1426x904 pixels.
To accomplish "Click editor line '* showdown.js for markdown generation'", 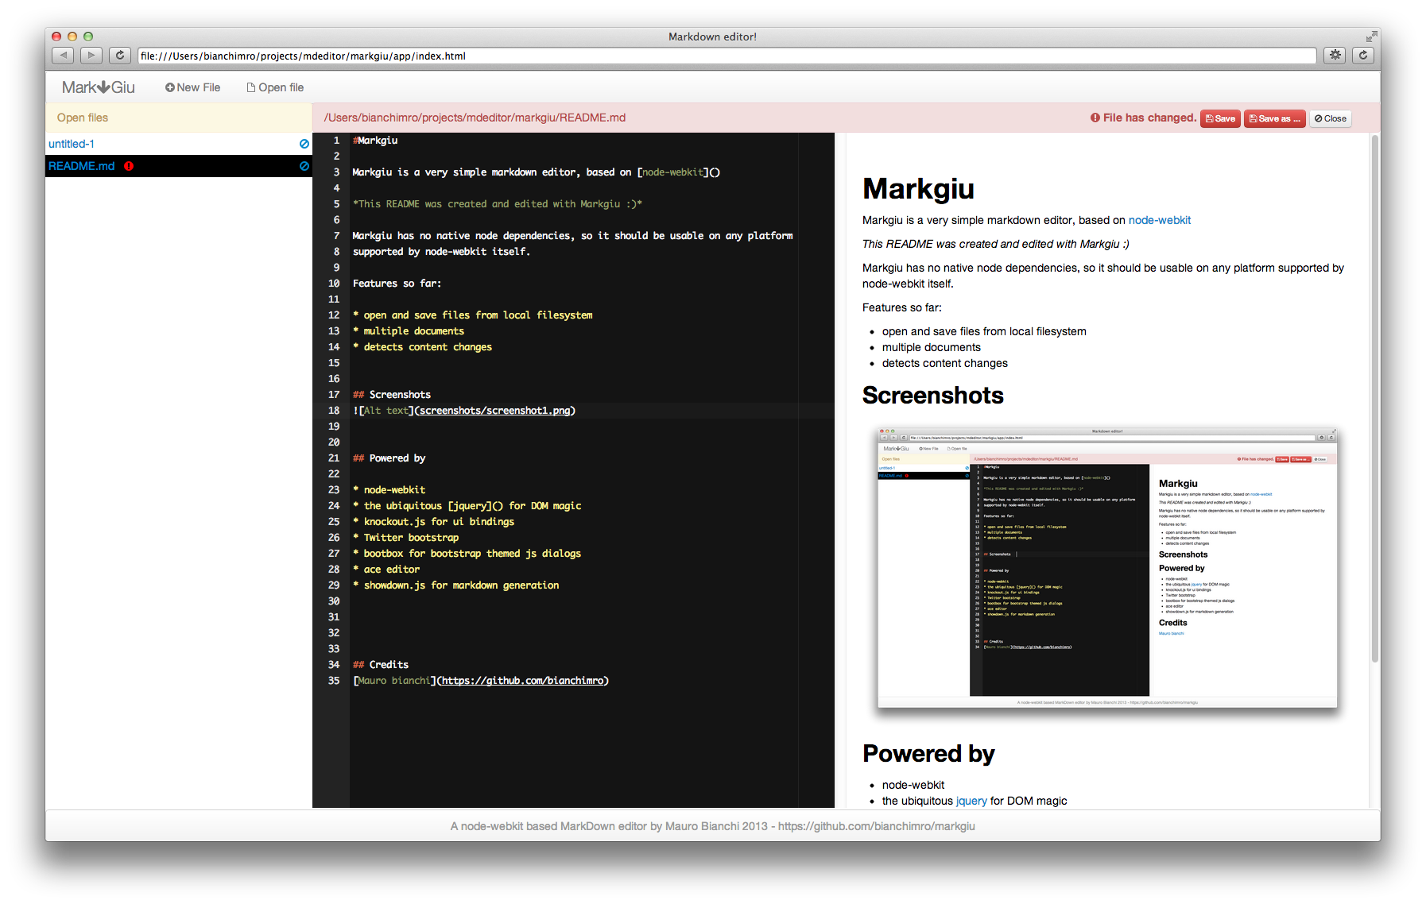I will click(x=455, y=585).
